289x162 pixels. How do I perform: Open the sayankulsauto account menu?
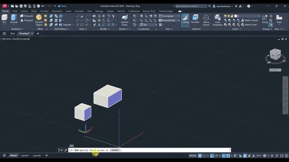click(x=223, y=6)
